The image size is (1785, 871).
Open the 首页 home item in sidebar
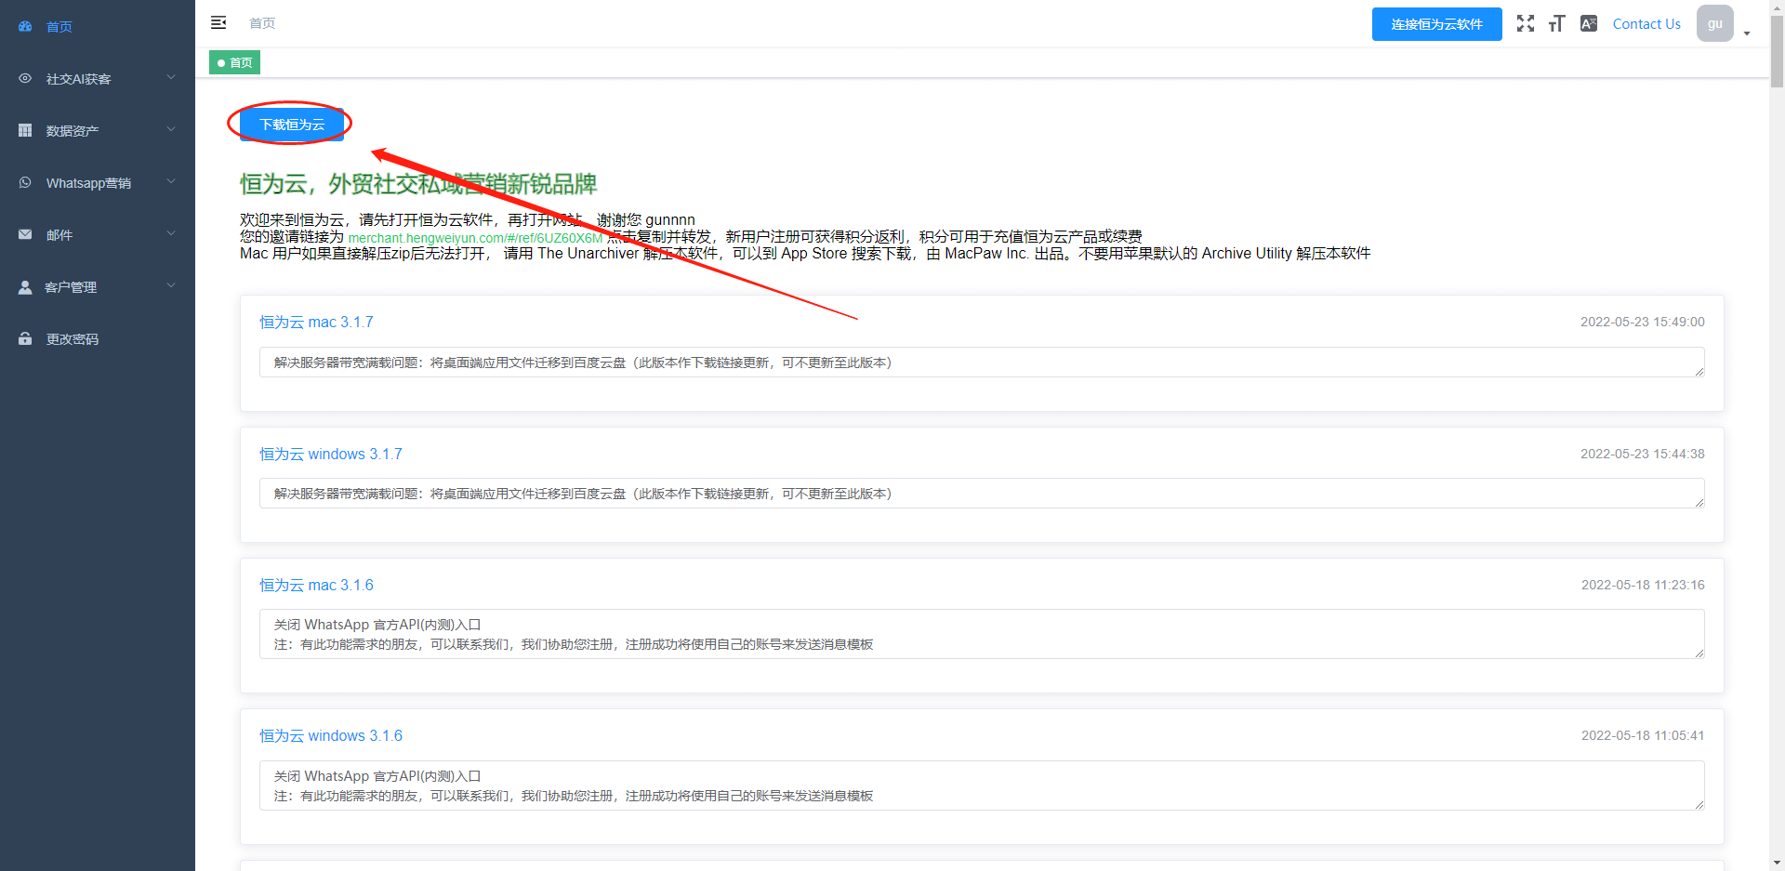click(x=98, y=26)
